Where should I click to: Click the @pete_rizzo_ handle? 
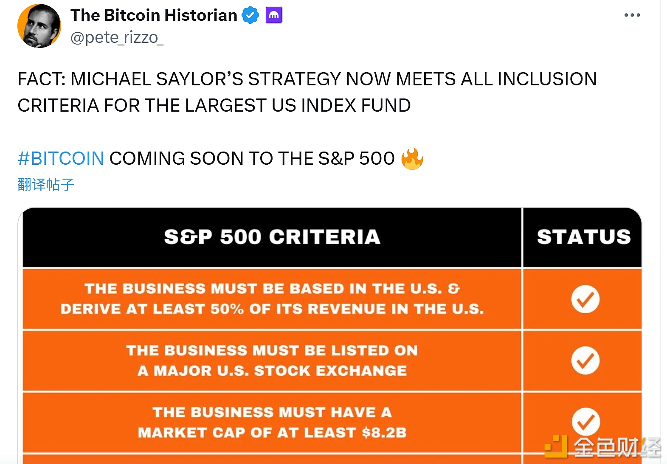[x=117, y=38]
